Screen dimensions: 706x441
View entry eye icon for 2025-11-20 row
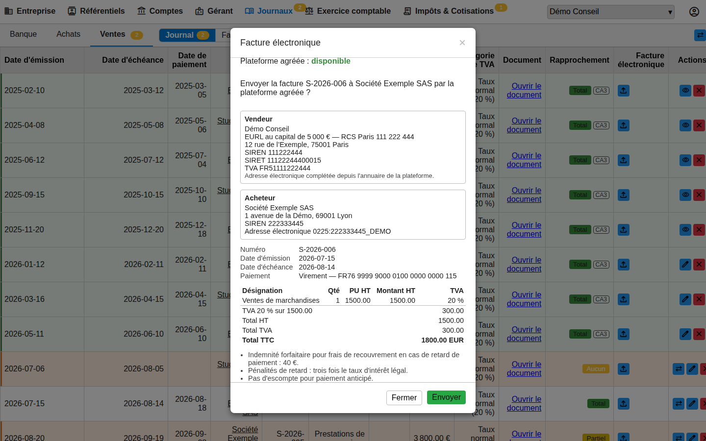point(685,230)
